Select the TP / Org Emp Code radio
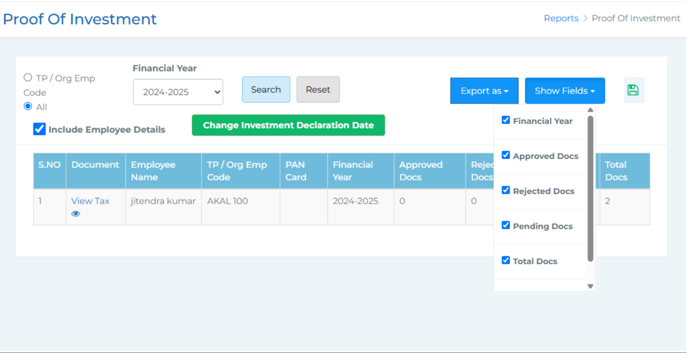This screenshot has width=688, height=353. click(x=28, y=78)
